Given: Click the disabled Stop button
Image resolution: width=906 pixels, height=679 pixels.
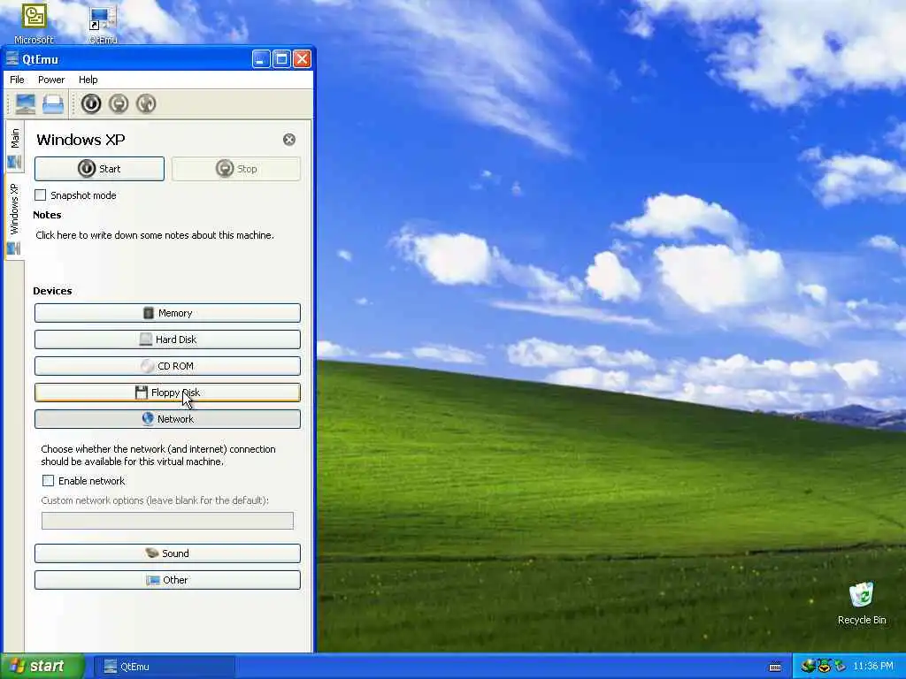Looking at the screenshot, I should coord(235,169).
